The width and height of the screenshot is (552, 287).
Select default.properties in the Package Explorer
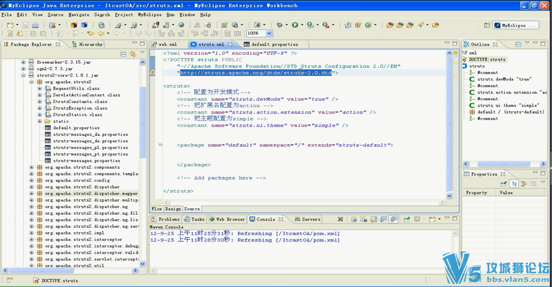pos(76,128)
